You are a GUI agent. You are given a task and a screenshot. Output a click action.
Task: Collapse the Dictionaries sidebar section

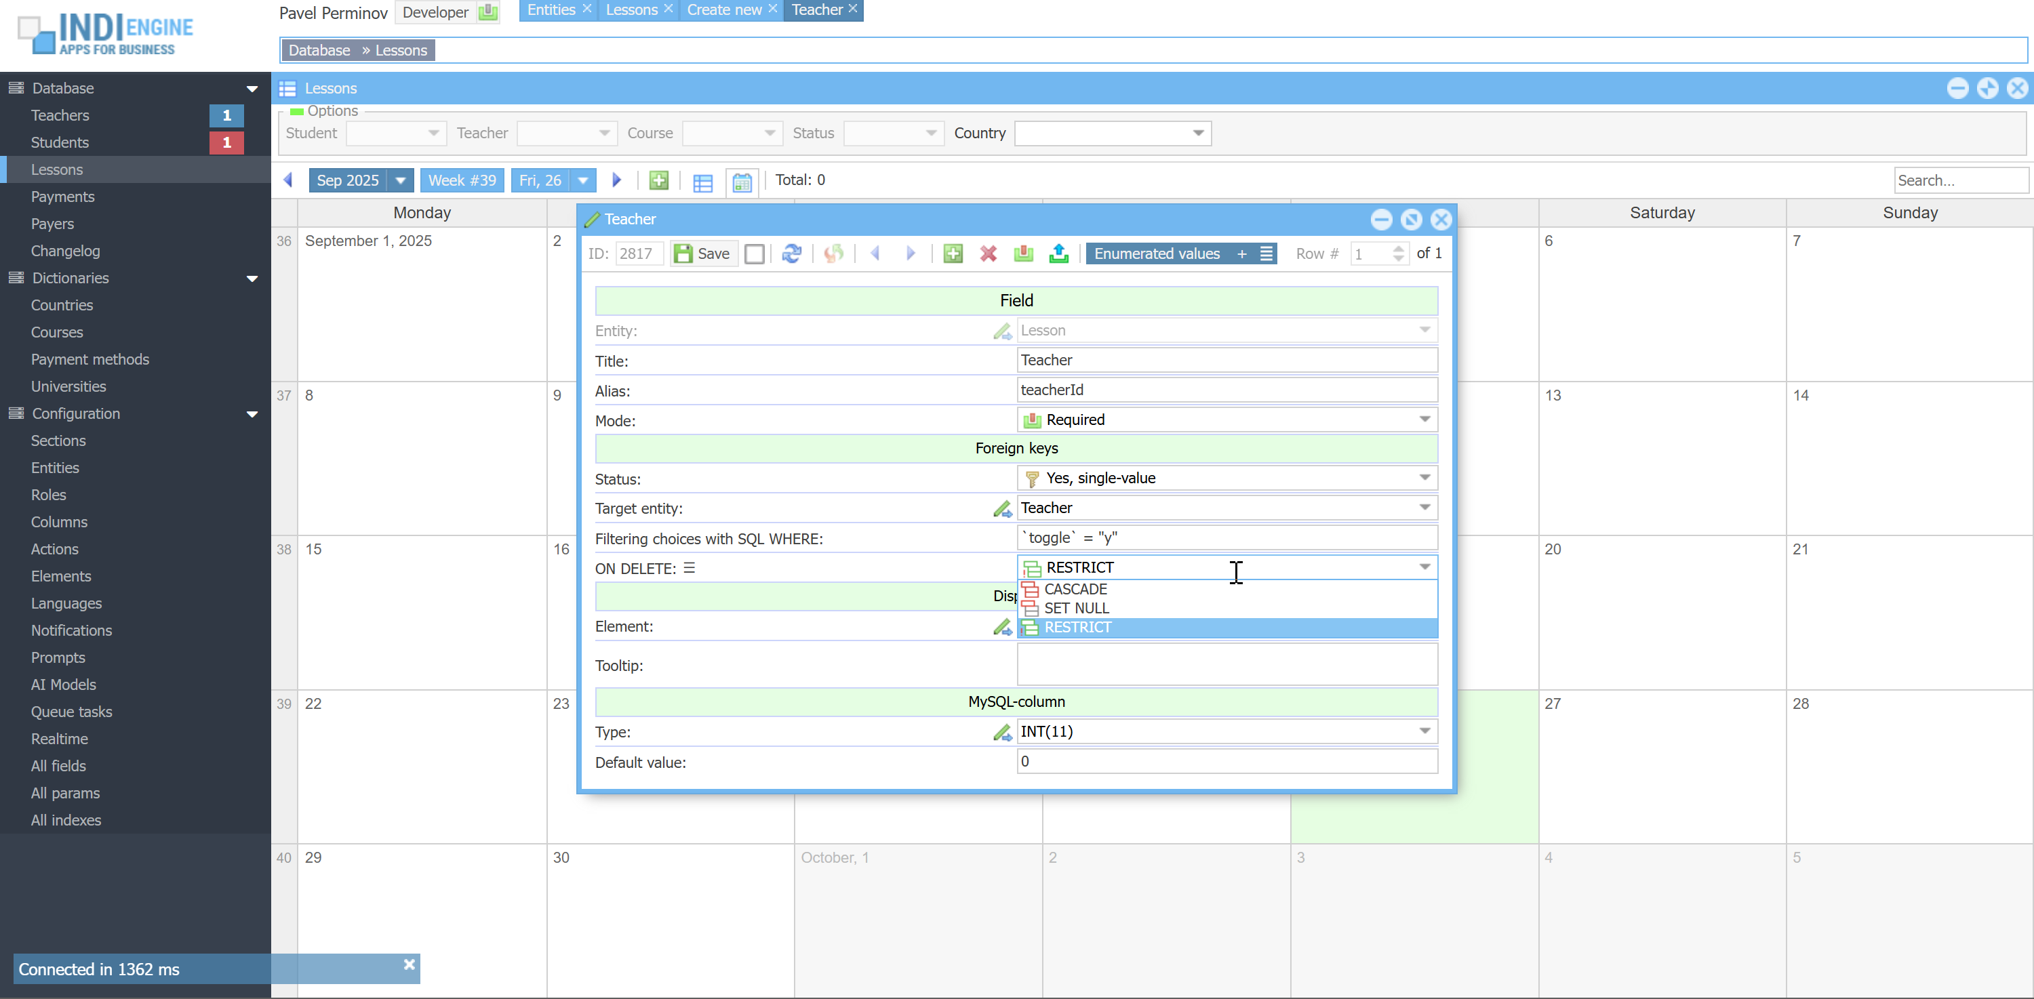(252, 279)
